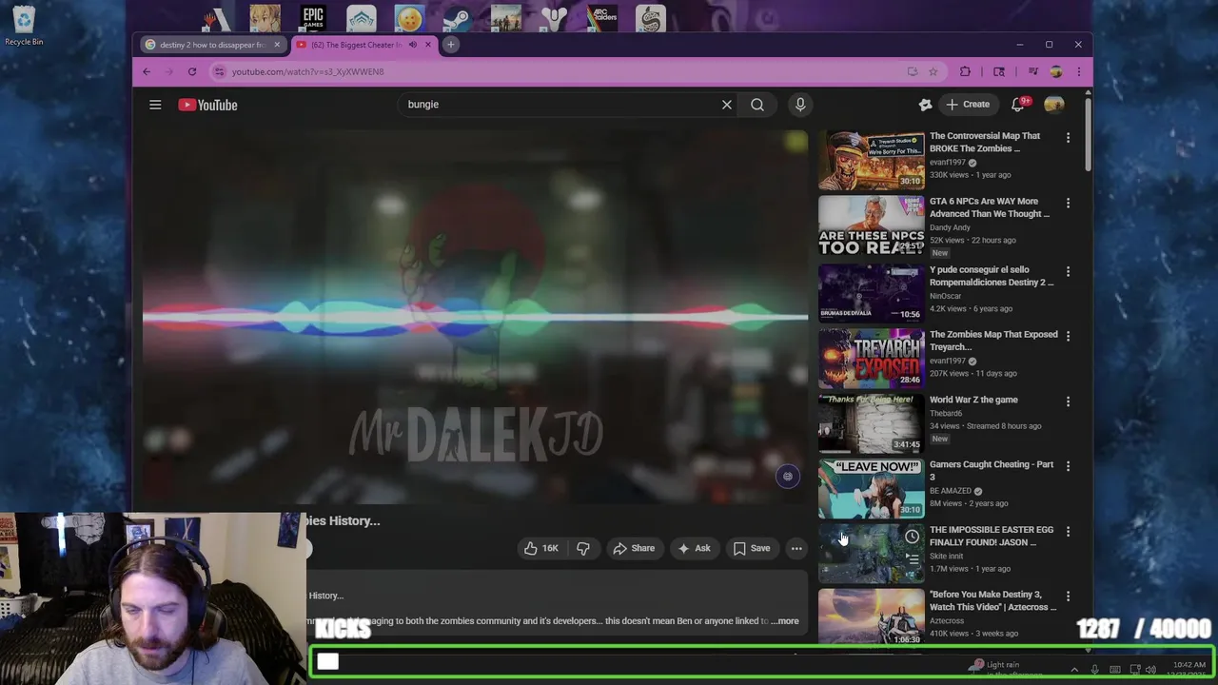
Task: Play The Controversial Map thumbnail
Action: click(871, 160)
